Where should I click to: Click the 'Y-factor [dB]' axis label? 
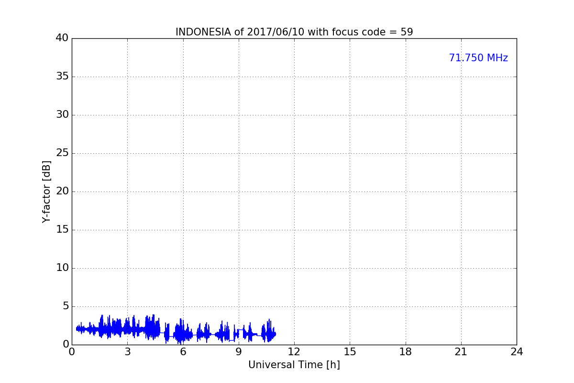coord(46,191)
